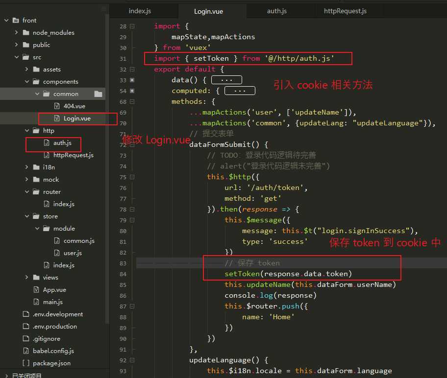Expand the public folder
This screenshot has height=378, width=447.
[16, 45]
